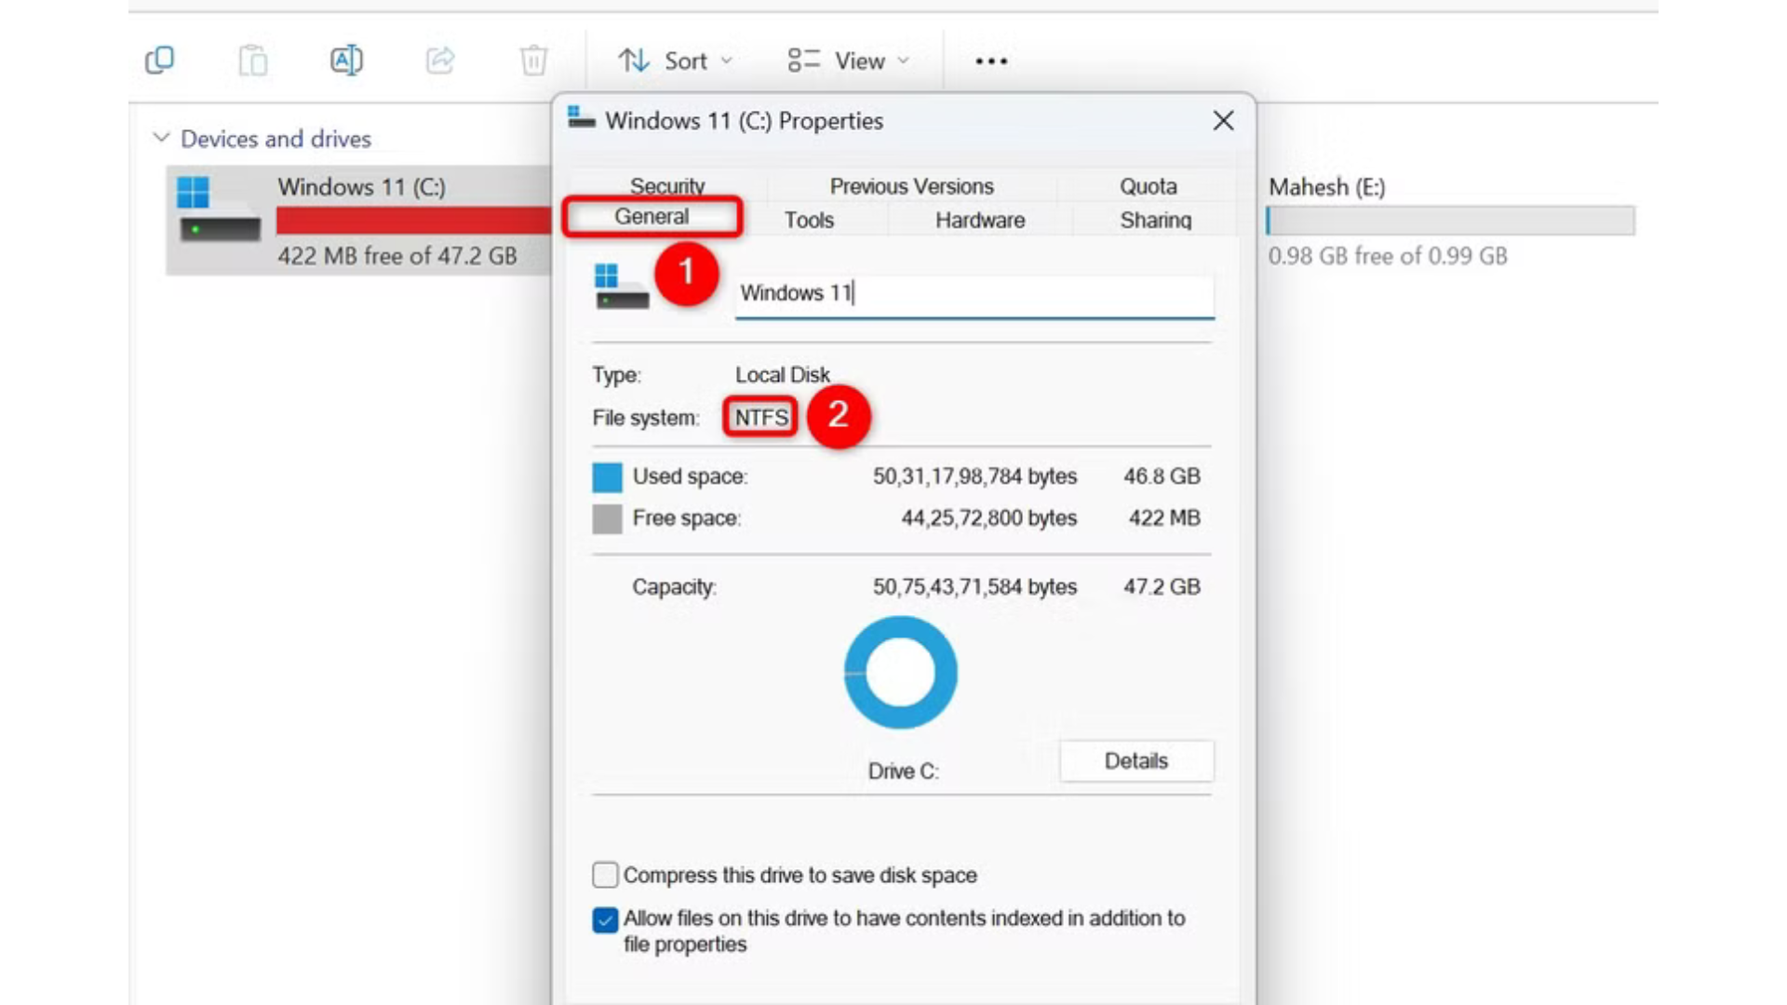Click the Details button

coord(1136,761)
